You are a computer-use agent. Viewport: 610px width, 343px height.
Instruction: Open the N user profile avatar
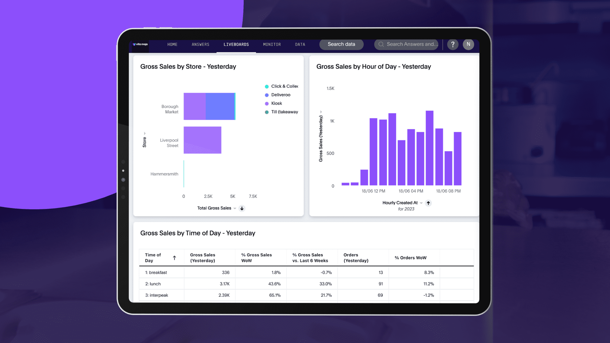coord(468,44)
